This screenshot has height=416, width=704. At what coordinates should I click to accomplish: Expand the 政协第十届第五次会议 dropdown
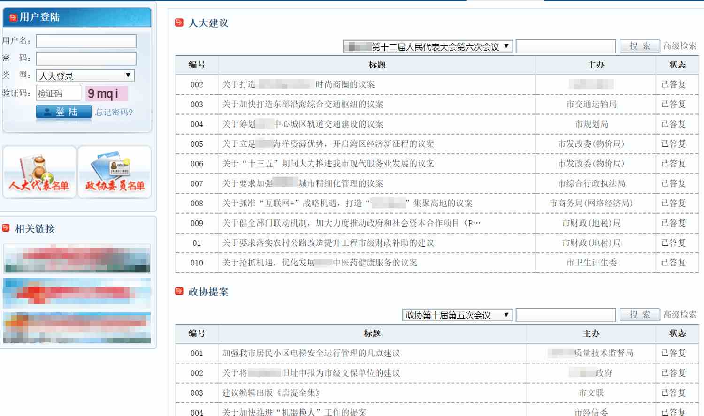(x=457, y=315)
